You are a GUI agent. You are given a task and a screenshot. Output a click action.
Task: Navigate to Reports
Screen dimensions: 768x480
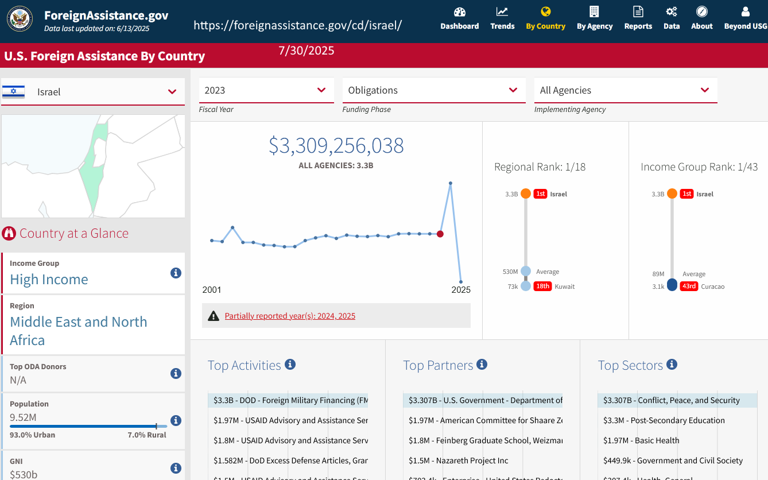pyautogui.click(x=638, y=18)
